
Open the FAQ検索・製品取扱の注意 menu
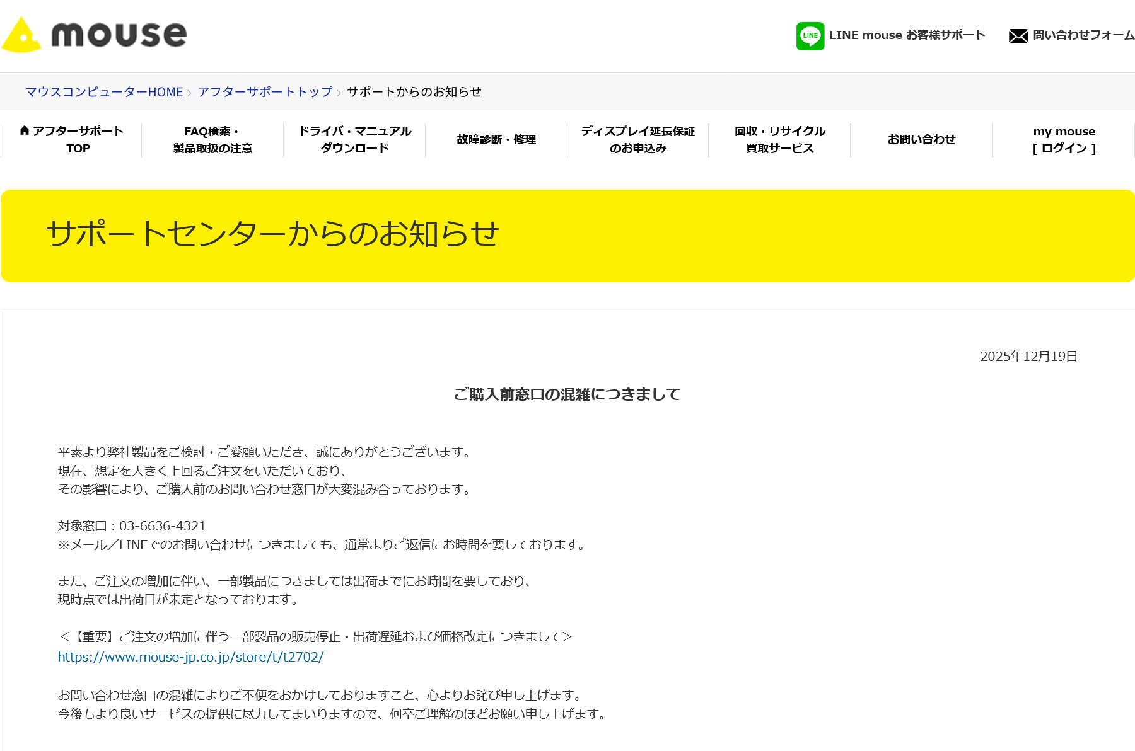coord(212,140)
